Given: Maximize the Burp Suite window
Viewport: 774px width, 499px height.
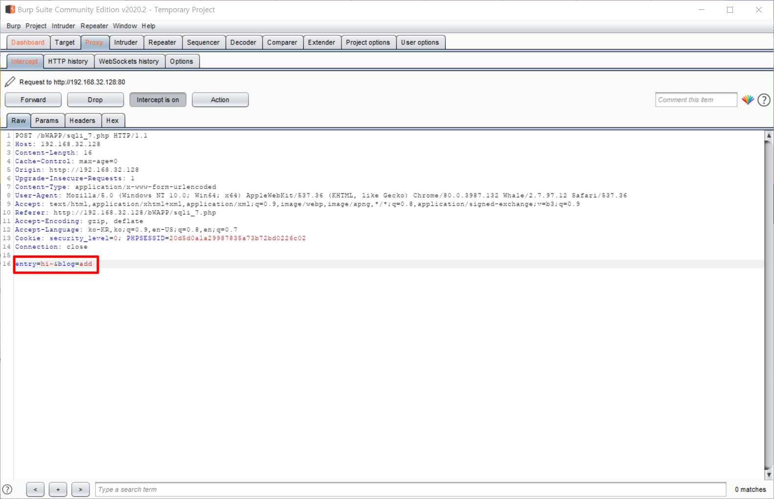Looking at the screenshot, I should pyautogui.click(x=730, y=10).
